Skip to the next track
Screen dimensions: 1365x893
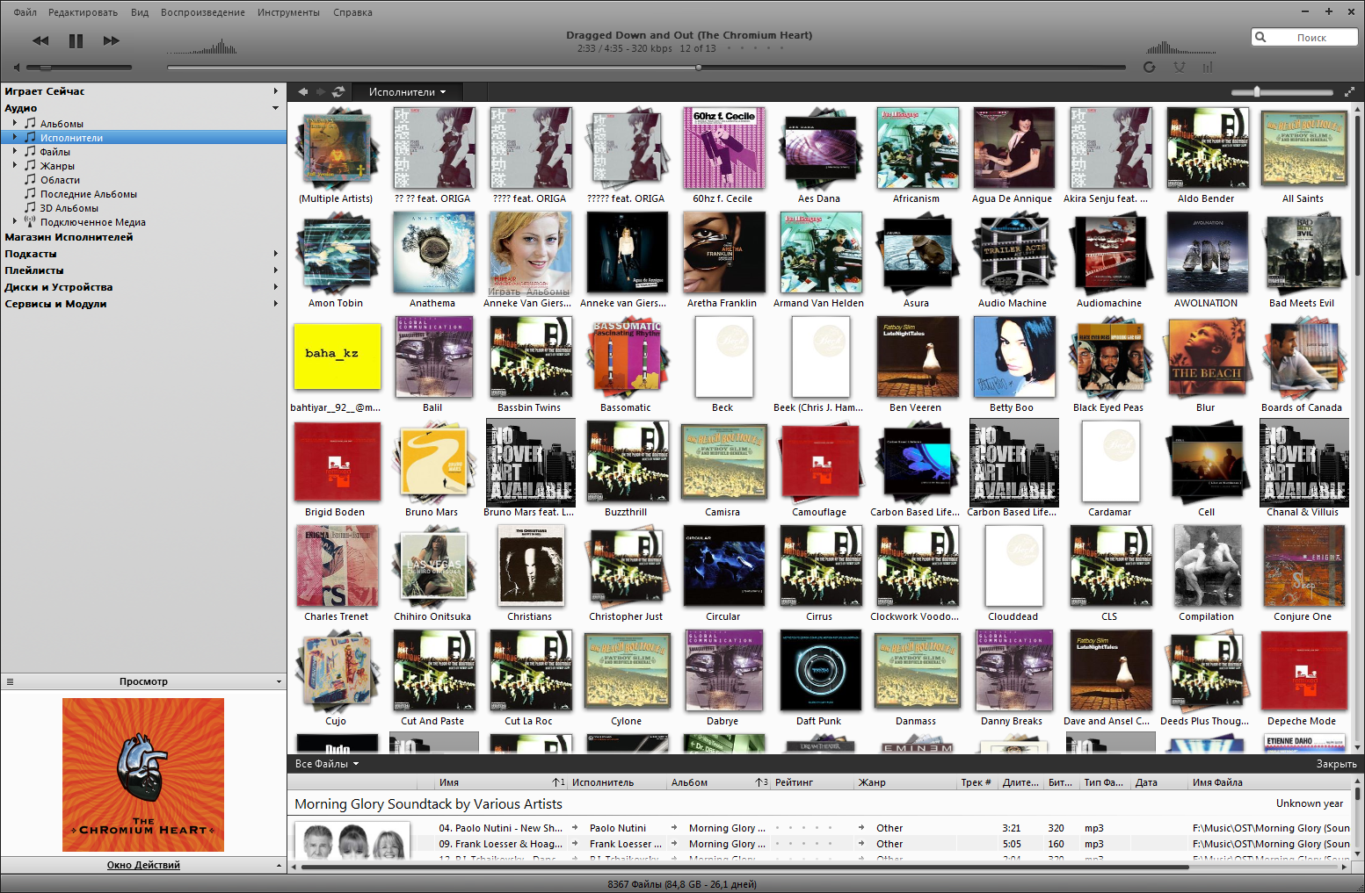[111, 40]
